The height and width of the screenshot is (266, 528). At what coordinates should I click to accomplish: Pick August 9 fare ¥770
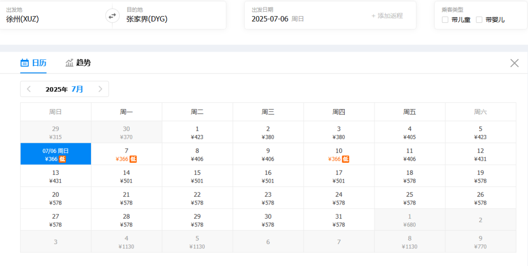coord(481,242)
